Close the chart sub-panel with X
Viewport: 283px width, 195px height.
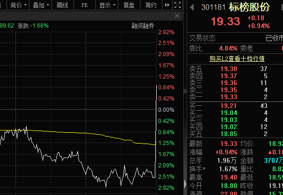point(177,16)
